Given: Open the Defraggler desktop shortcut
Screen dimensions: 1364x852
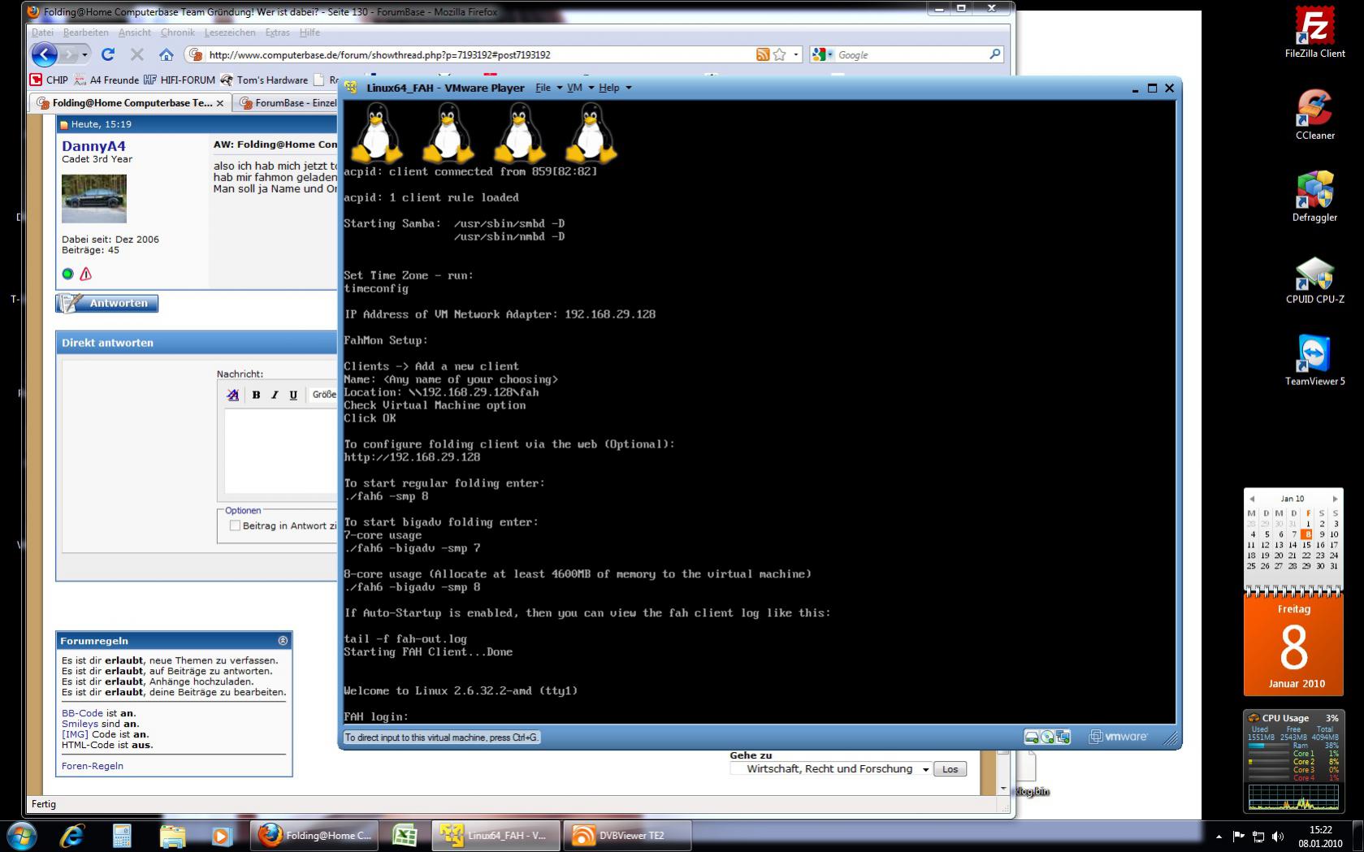Looking at the screenshot, I should 1314,197.
